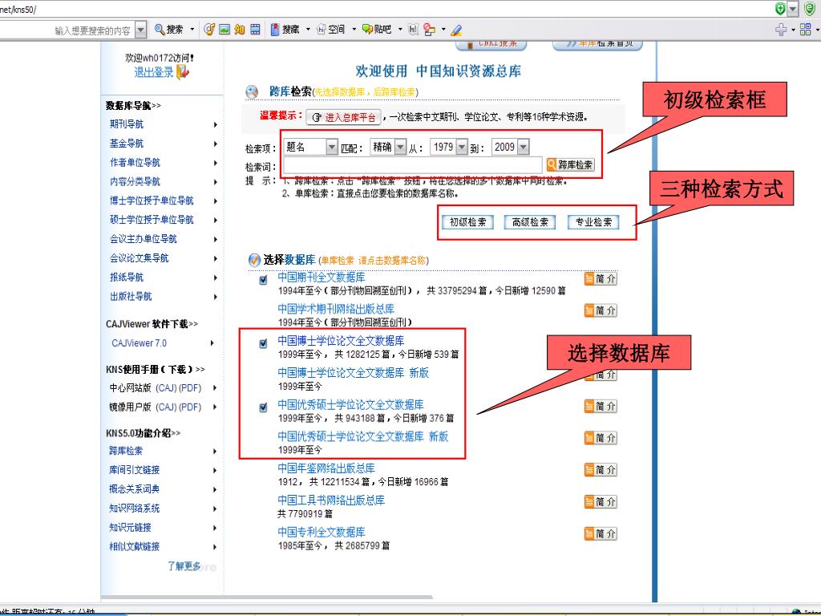Expand the 期刊导航 submenu arrow
The image size is (821, 616).
click(215, 124)
